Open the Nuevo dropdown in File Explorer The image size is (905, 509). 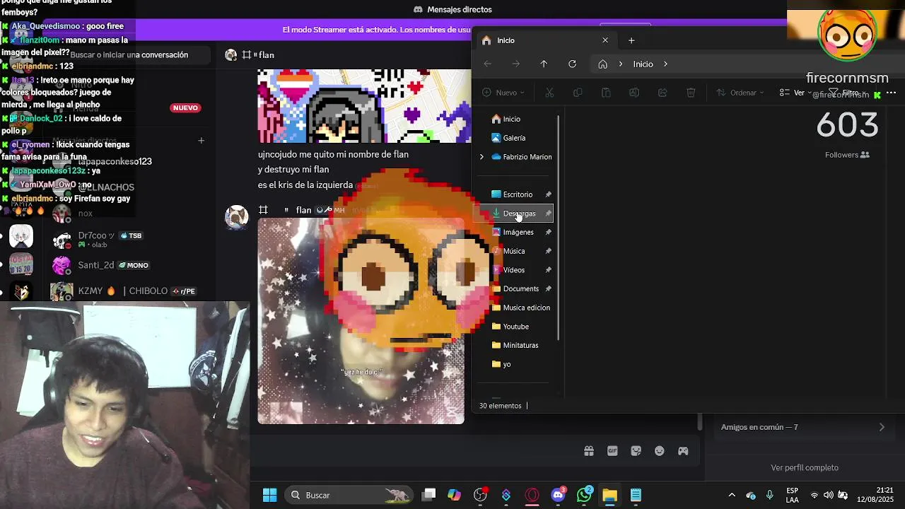coord(503,93)
